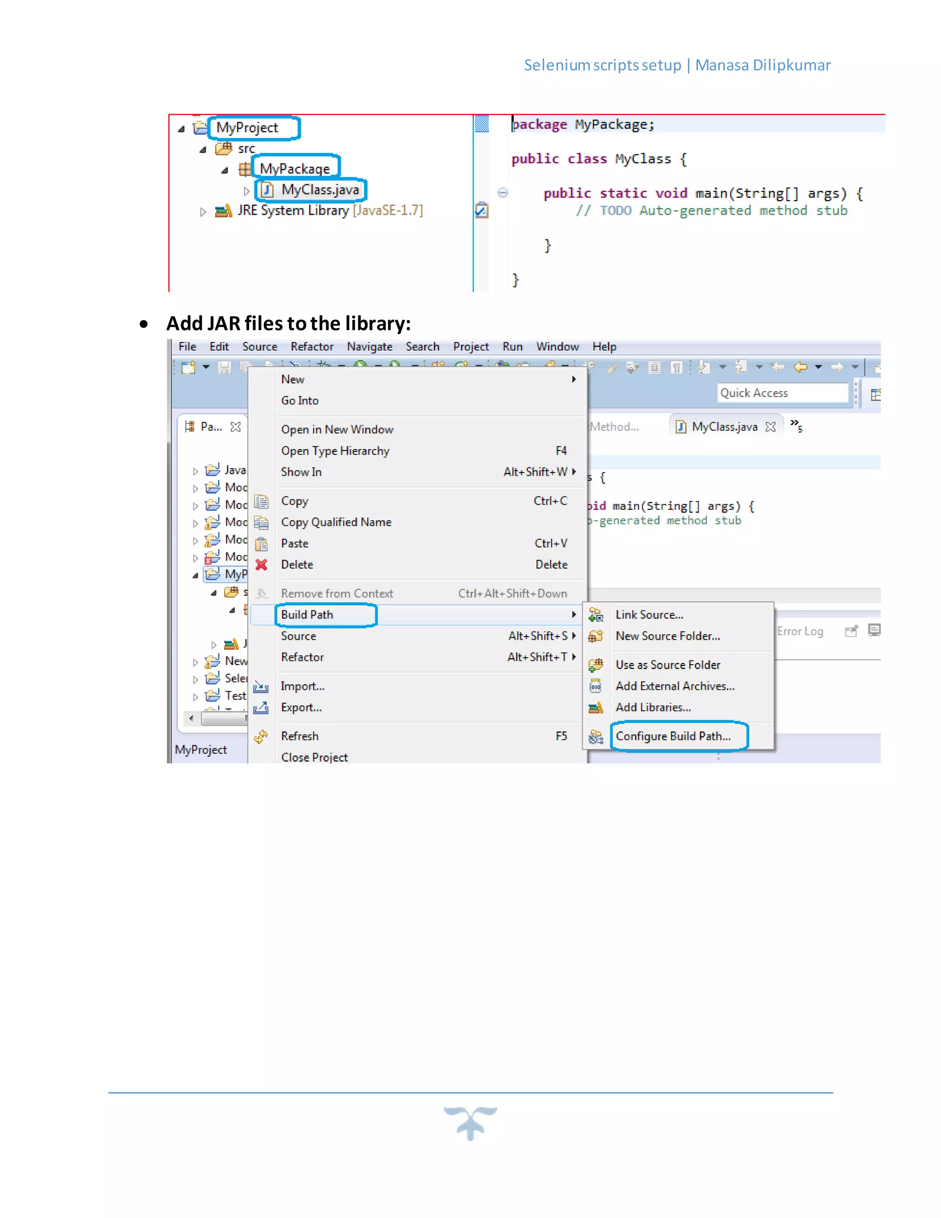Click the Previous Annotation toolbar icon
Viewport: 941px width, 1218px height.
(x=741, y=367)
